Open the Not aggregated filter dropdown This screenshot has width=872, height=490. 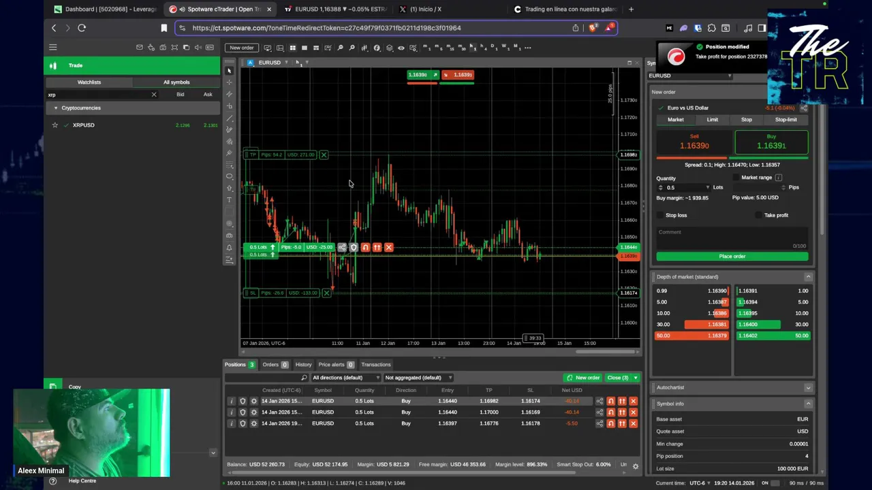pos(418,378)
